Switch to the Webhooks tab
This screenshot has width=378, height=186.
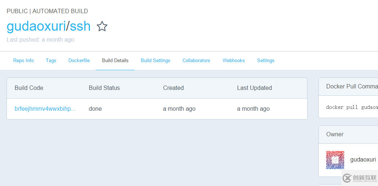pyautogui.click(x=234, y=60)
